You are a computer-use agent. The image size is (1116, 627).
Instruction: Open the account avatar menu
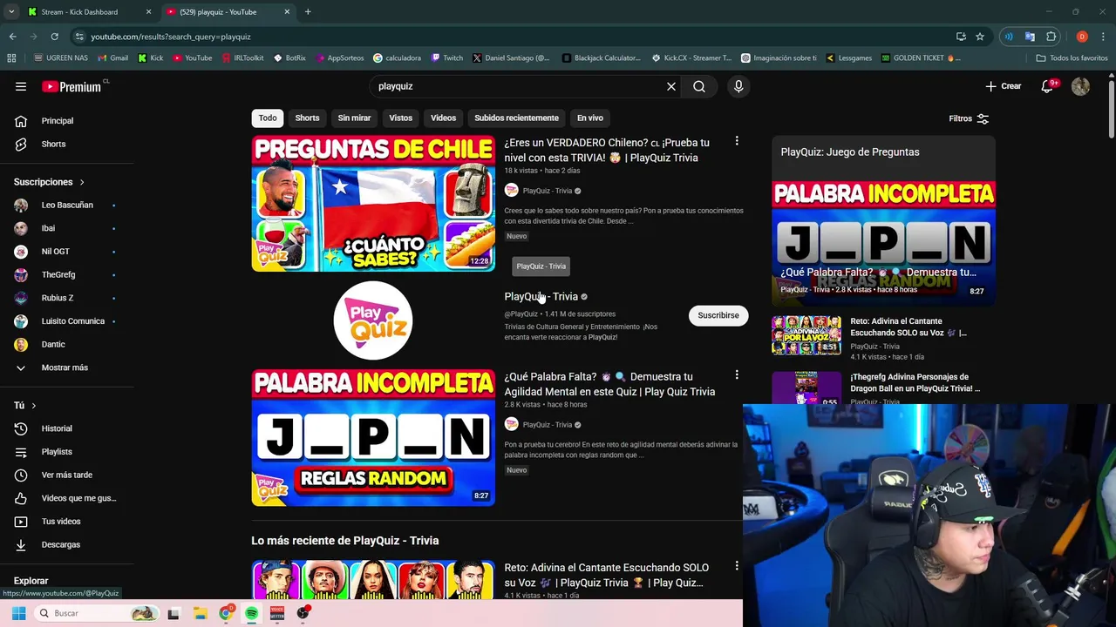[x=1080, y=86]
